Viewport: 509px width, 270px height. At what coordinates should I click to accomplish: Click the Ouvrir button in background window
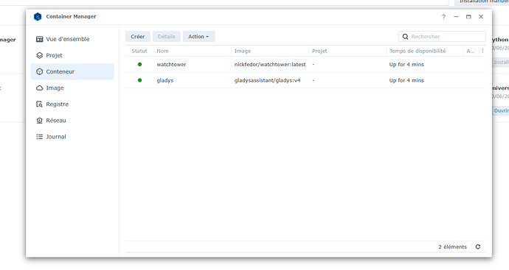click(501, 110)
